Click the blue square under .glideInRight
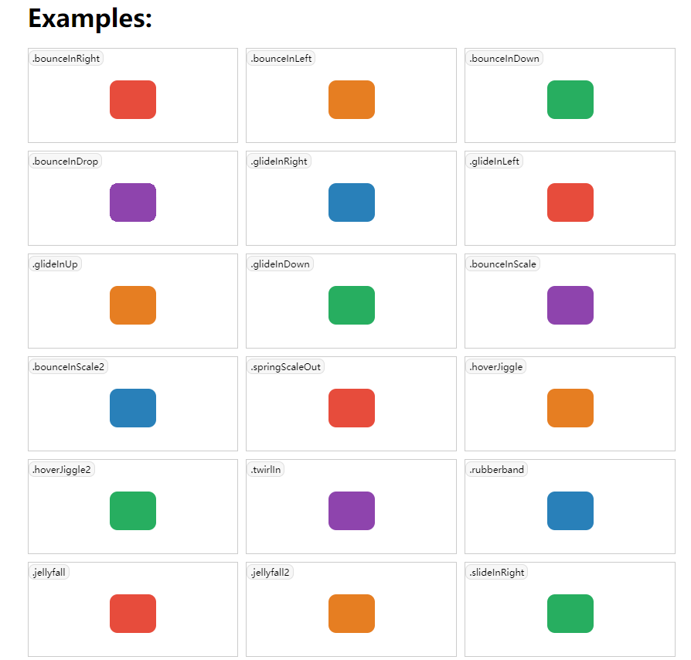 (x=352, y=202)
